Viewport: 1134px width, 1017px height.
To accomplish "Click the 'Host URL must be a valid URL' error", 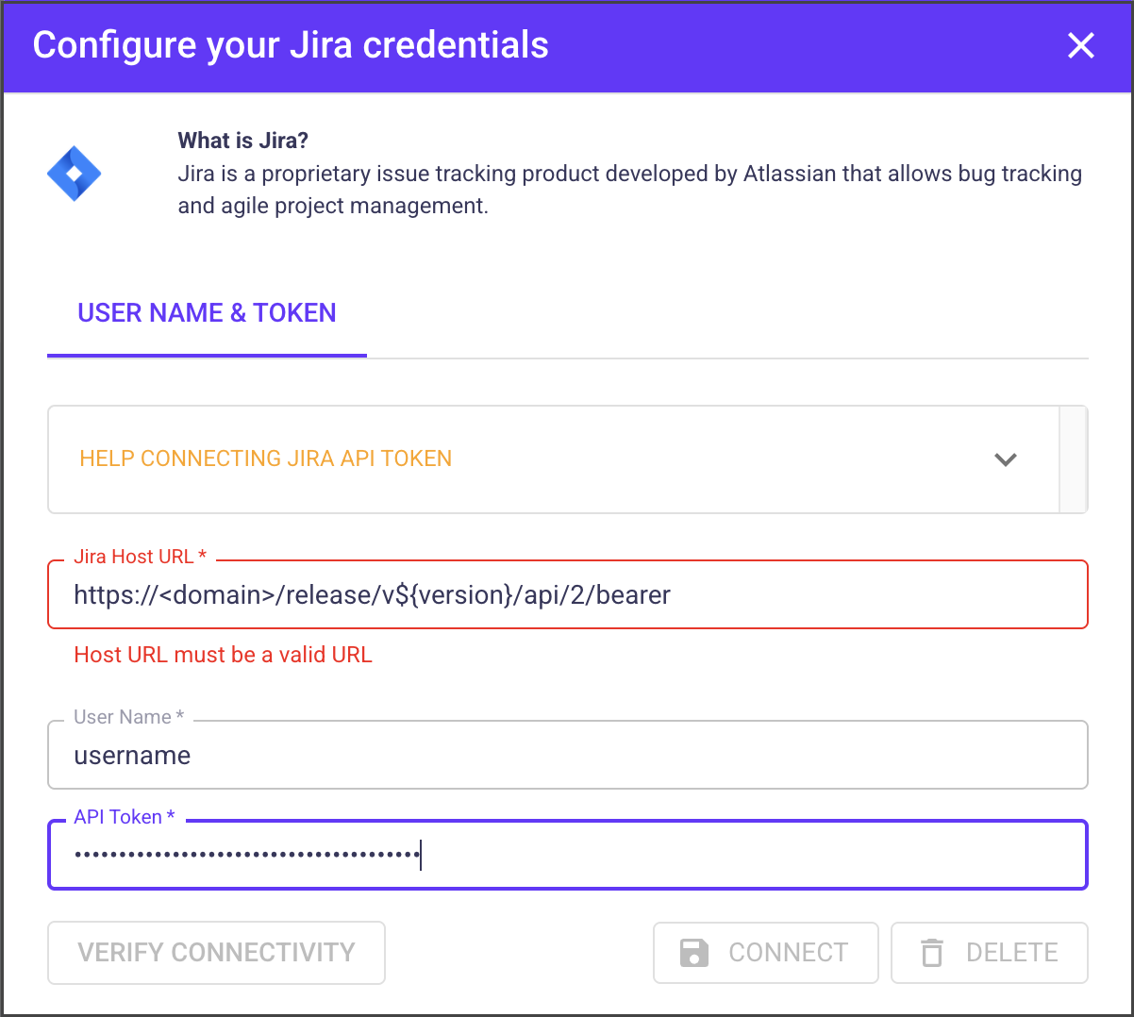I will coord(223,655).
